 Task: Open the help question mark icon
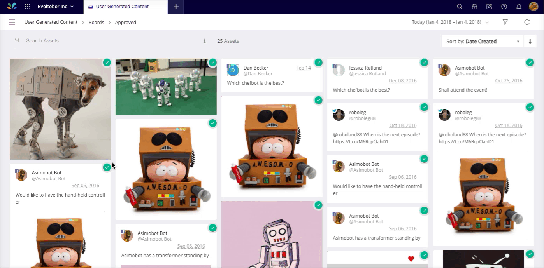point(504,7)
